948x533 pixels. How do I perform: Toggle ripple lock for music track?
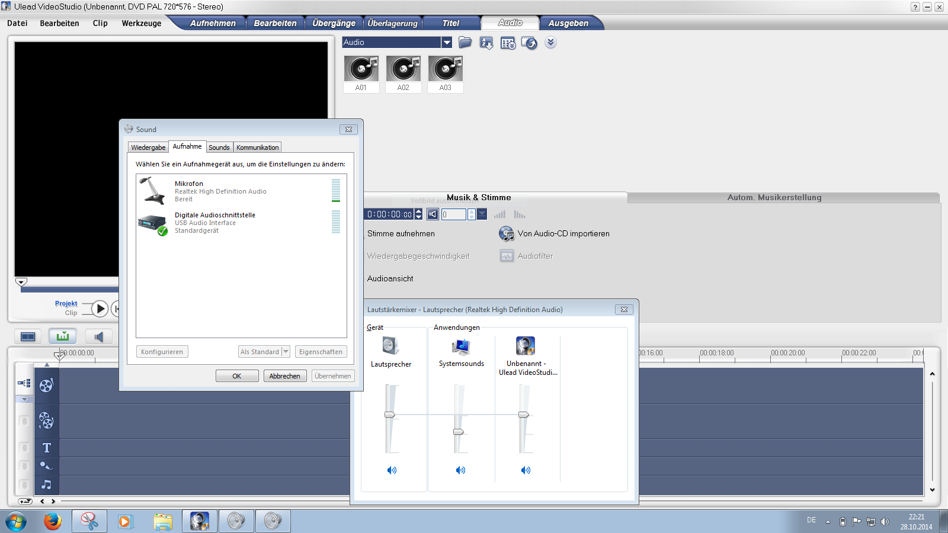coord(24,485)
